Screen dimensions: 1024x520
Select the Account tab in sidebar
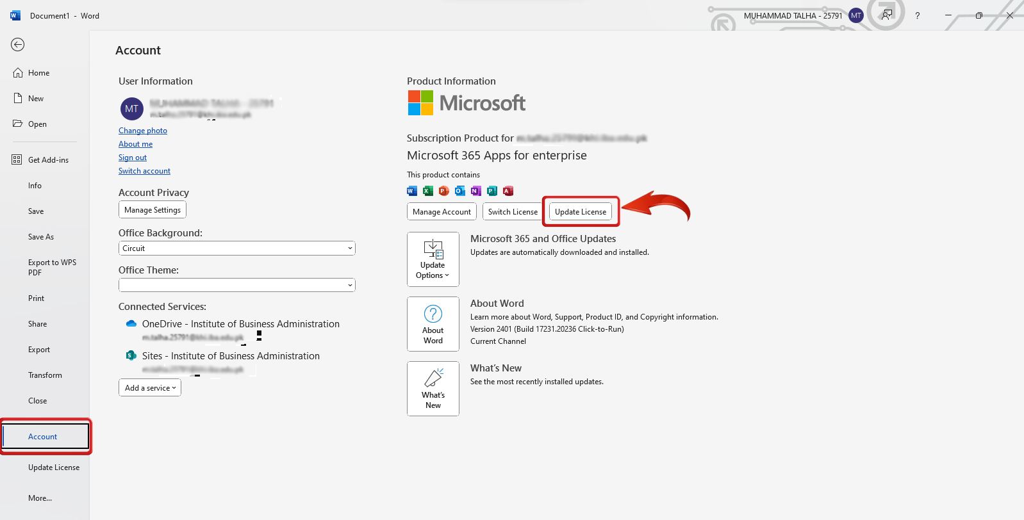point(45,437)
